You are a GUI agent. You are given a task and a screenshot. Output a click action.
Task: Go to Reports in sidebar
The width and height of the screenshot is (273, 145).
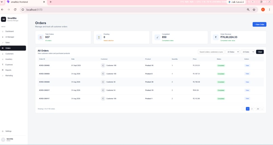(8, 70)
